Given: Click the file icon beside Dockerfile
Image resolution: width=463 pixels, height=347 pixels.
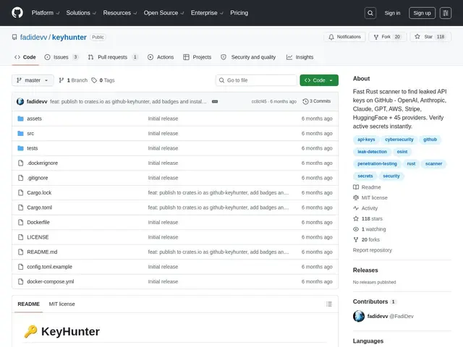Looking at the screenshot, I should point(20,222).
